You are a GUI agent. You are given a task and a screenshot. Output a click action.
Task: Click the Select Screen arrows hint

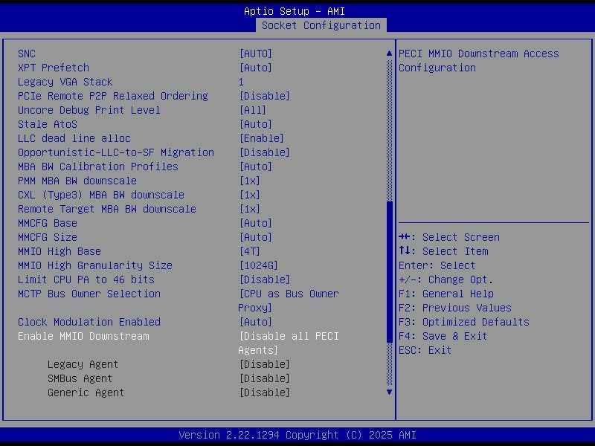[449, 237]
